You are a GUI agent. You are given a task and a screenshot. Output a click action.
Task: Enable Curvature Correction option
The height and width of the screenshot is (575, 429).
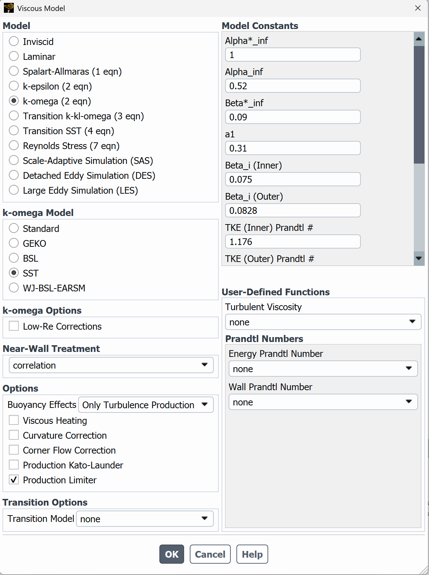[x=14, y=435]
